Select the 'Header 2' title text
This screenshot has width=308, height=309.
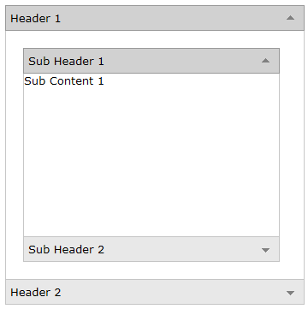coord(36,292)
